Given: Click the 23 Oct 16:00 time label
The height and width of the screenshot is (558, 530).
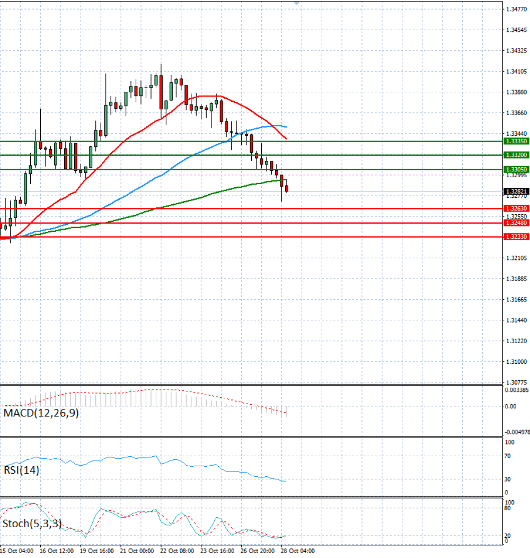Looking at the screenshot, I should point(217,551).
